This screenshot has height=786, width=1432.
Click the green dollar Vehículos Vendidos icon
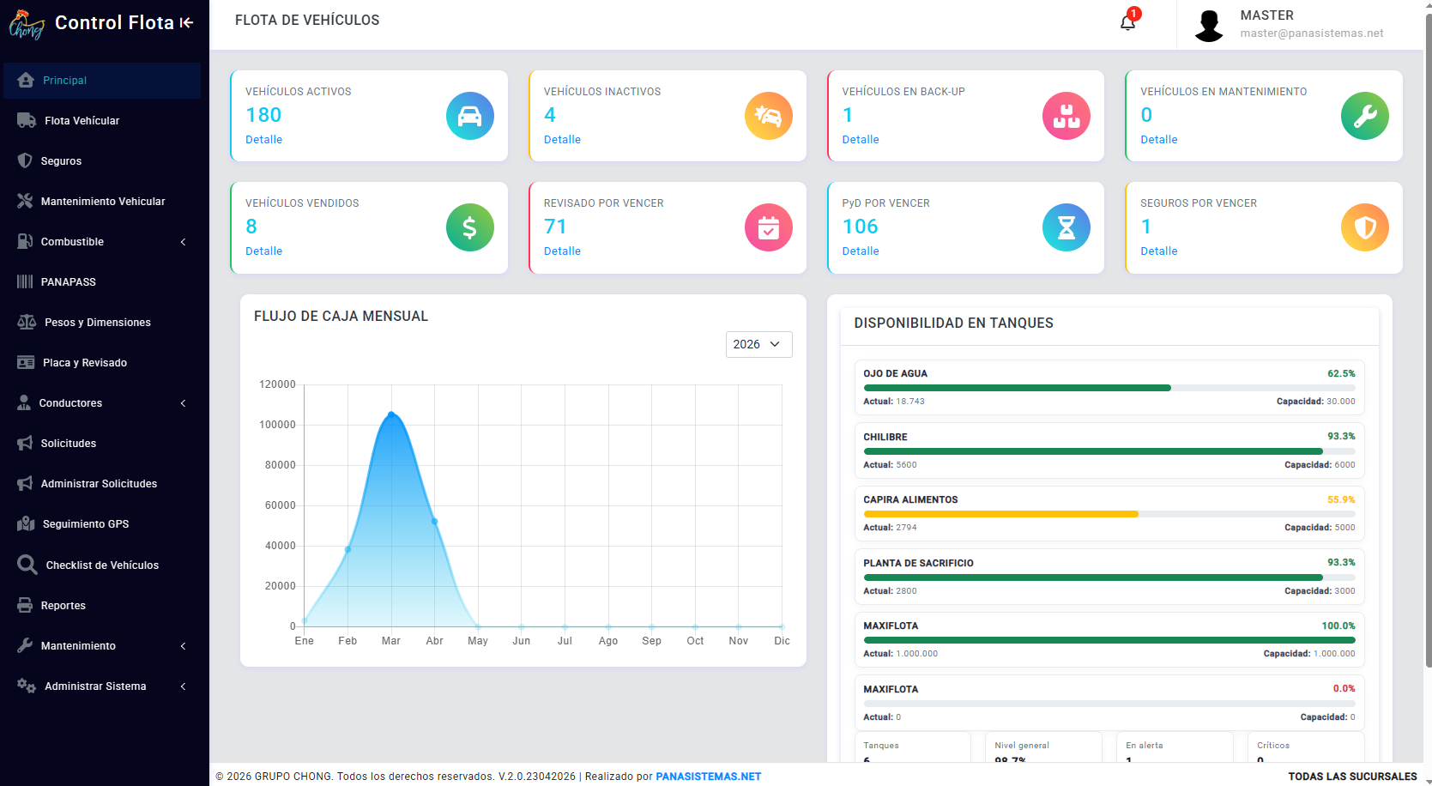(469, 227)
